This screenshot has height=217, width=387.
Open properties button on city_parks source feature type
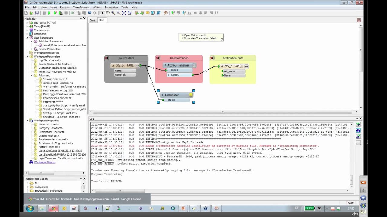click(x=138, y=65)
